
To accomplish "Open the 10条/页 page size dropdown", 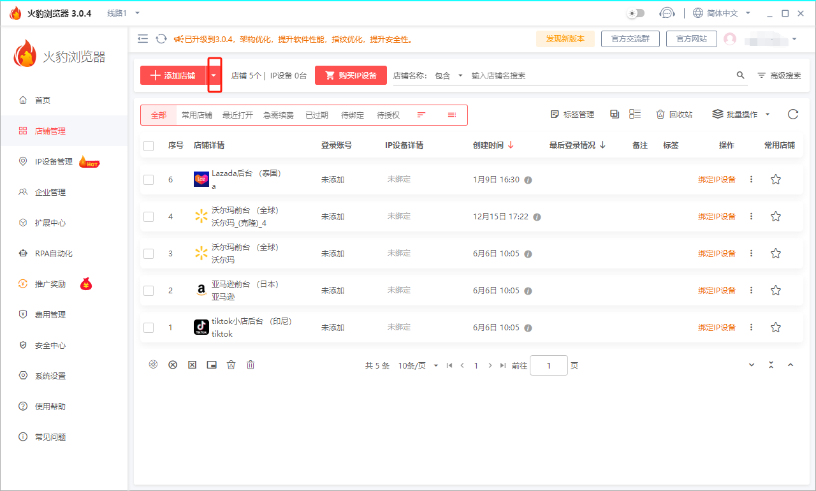I will pyautogui.click(x=418, y=366).
